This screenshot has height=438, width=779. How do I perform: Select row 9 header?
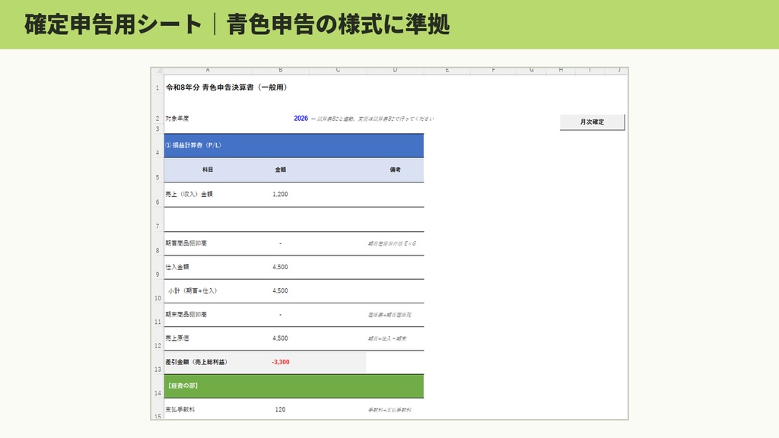pyautogui.click(x=157, y=267)
